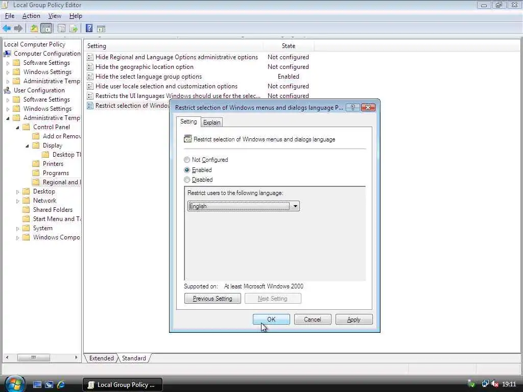Click the Computer Configuration node icon

7,54
